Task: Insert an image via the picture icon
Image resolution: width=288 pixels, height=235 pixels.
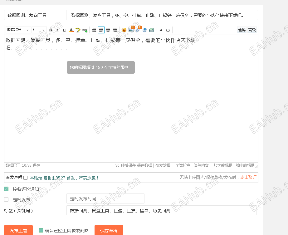Action: point(131,29)
